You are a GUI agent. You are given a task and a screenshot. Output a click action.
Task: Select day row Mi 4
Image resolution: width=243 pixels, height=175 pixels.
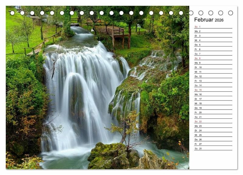(x=213, y=40)
